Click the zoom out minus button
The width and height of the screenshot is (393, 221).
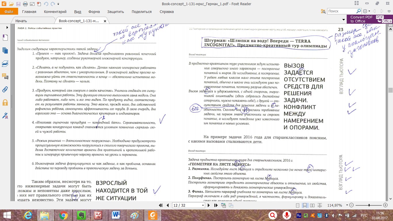[x=351, y=205]
